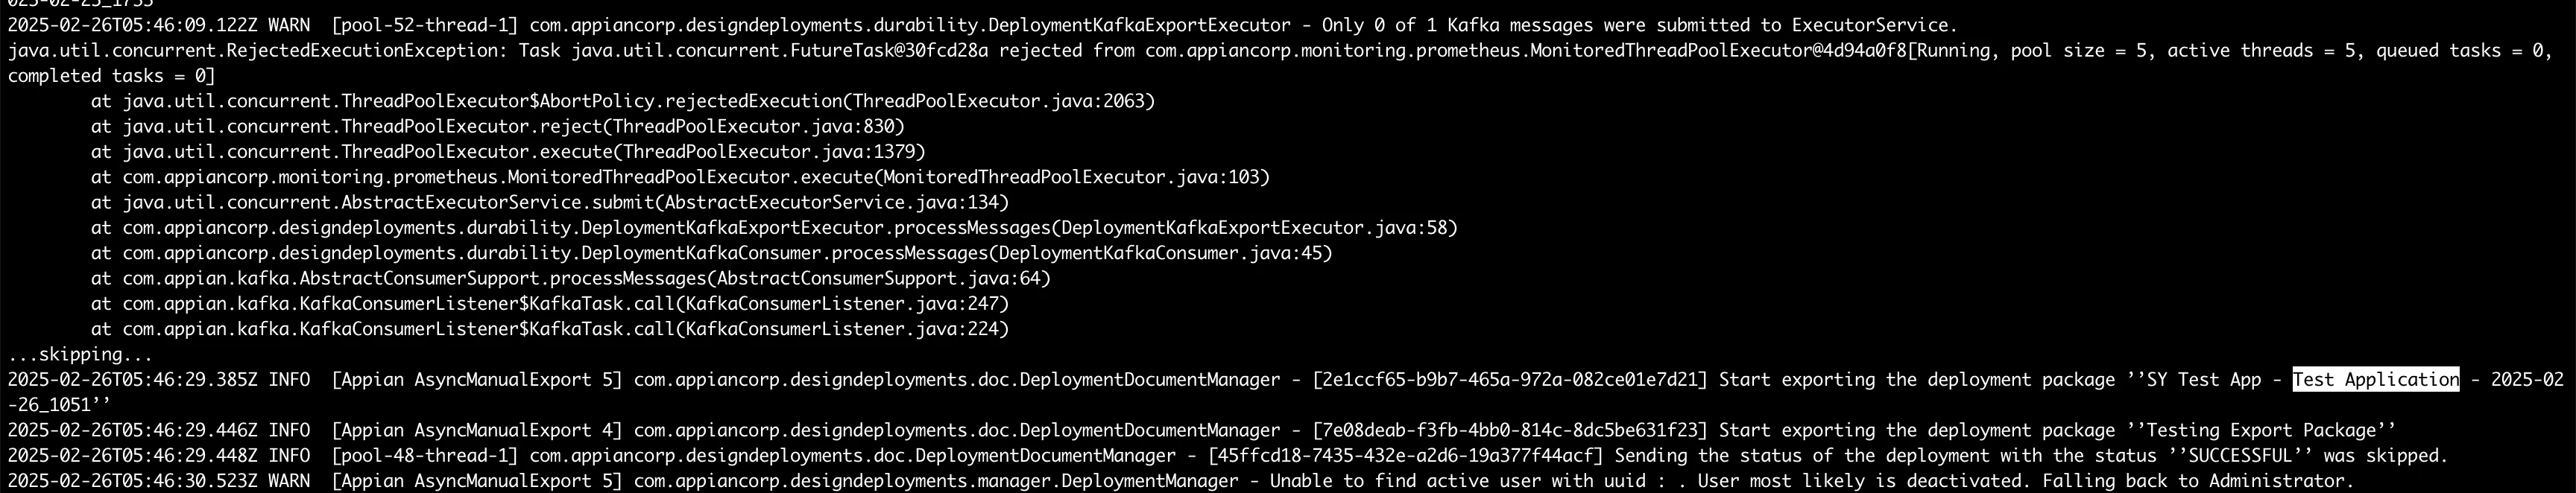Viewport: 2576px width, 493px height.
Task: Click the ThreadPoolExecutor.reject stack frame
Action: tap(498, 126)
